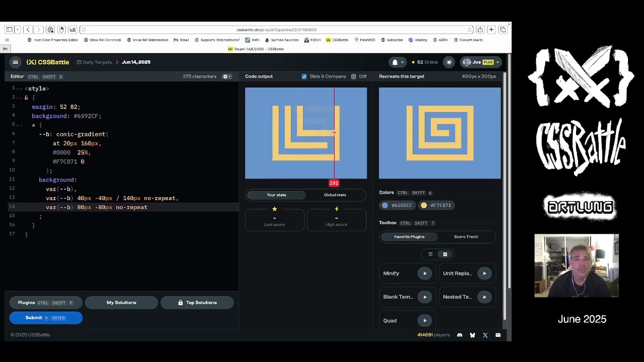
Task: Click the target image to recreate
Action: tap(440, 133)
